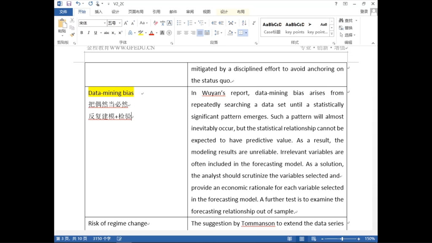Click the Sort A-Z icon

coord(244,23)
